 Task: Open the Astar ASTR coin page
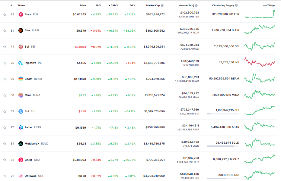(33, 127)
